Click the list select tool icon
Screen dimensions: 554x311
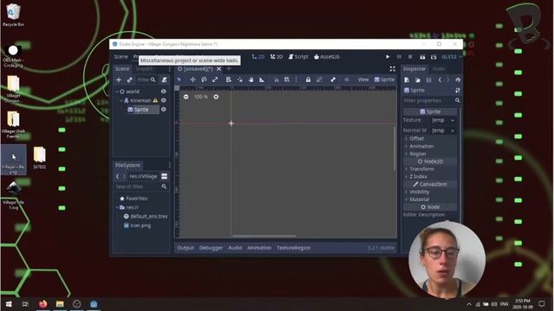pos(229,79)
